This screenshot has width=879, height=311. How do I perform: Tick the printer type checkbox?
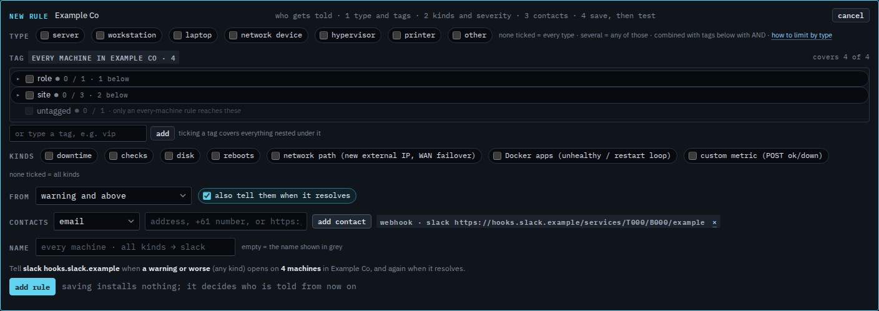pyautogui.click(x=396, y=36)
